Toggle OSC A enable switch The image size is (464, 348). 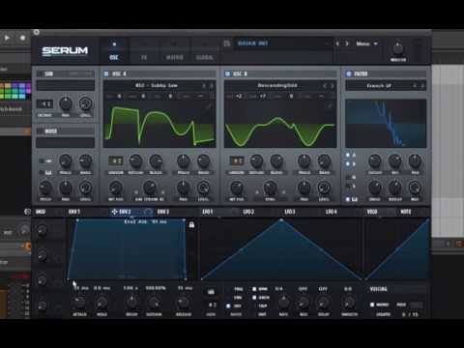(106, 73)
